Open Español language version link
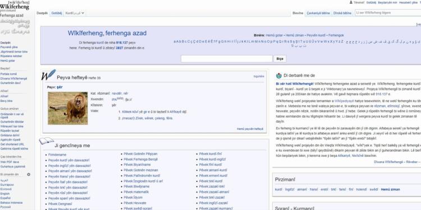 coord(6,198)
